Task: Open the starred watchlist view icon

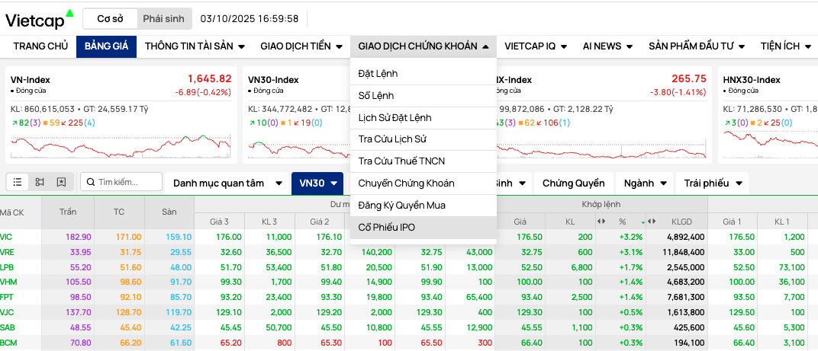Action: pyautogui.click(x=61, y=183)
